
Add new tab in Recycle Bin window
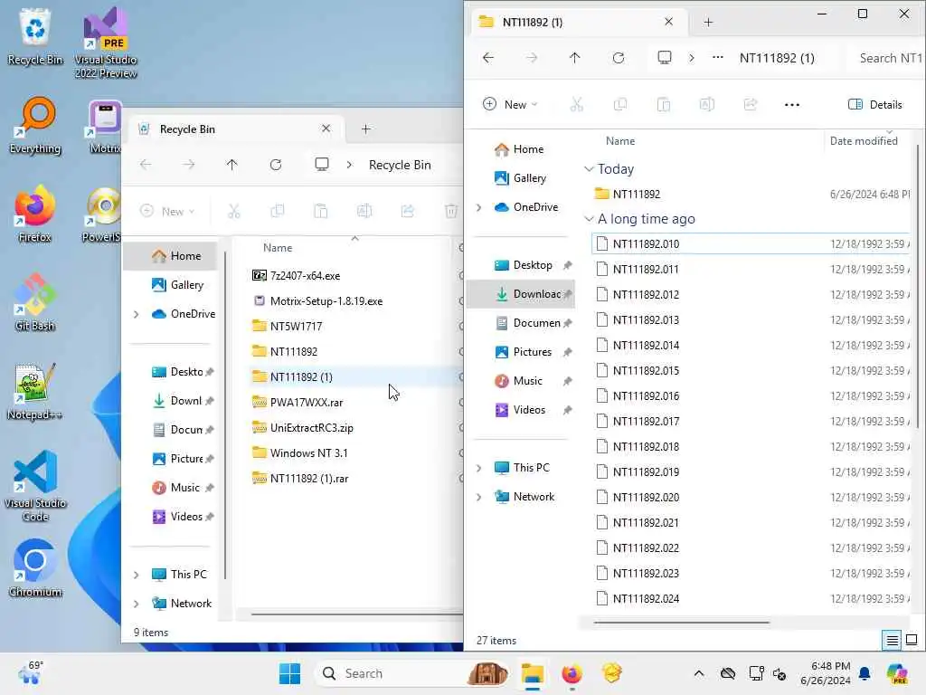tap(365, 129)
